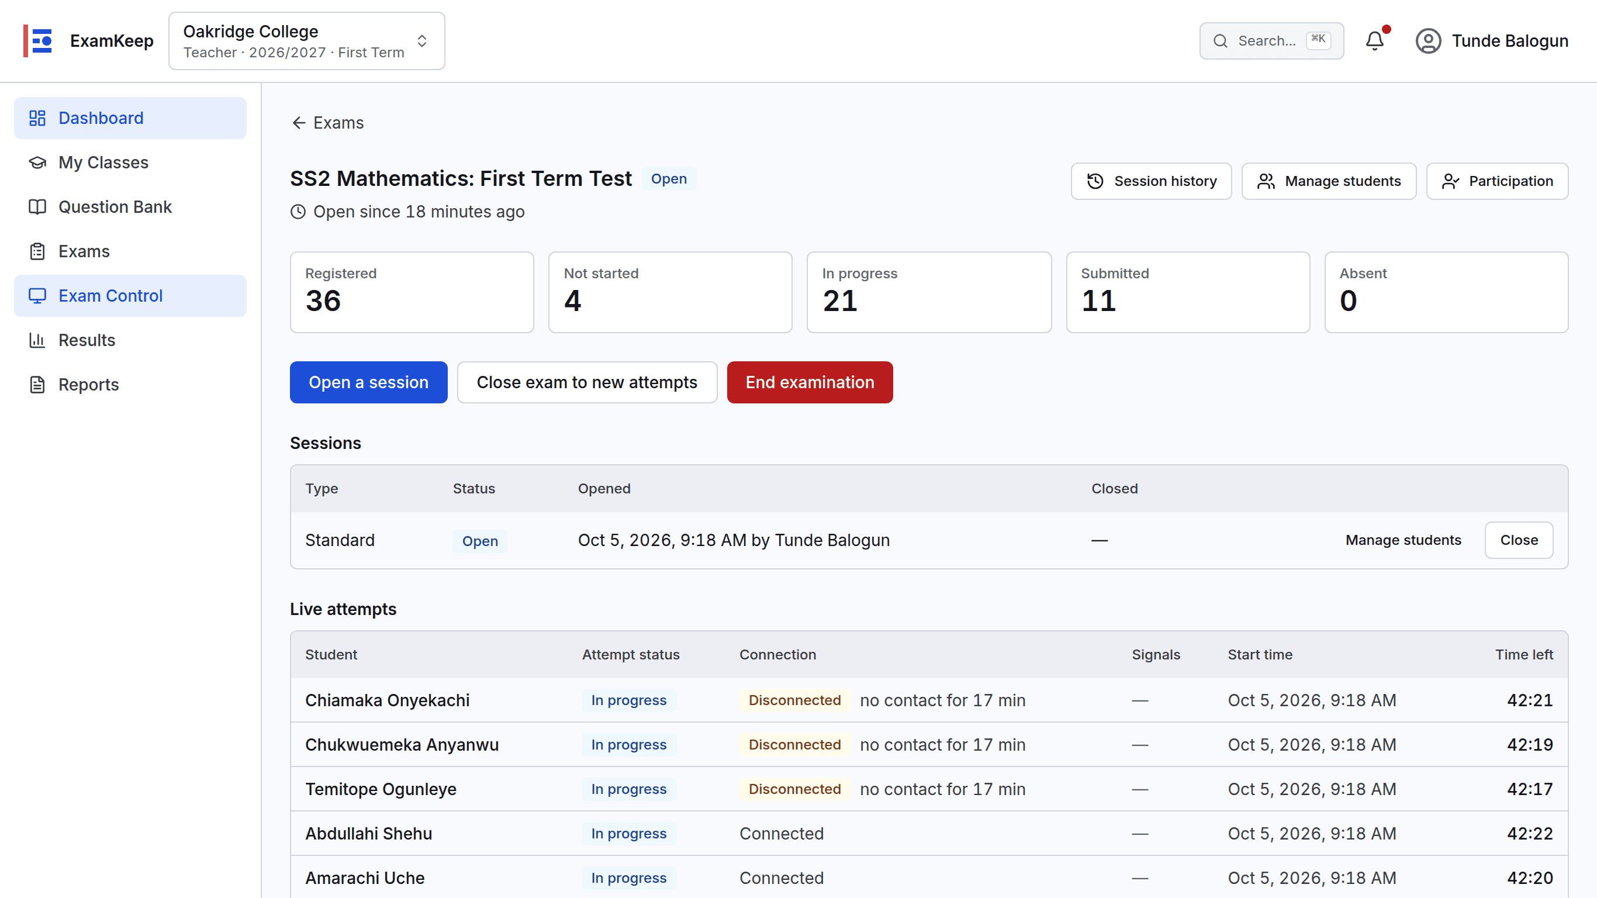Click Manage students in the Standard session row
The width and height of the screenshot is (1597, 898).
[1403, 540]
